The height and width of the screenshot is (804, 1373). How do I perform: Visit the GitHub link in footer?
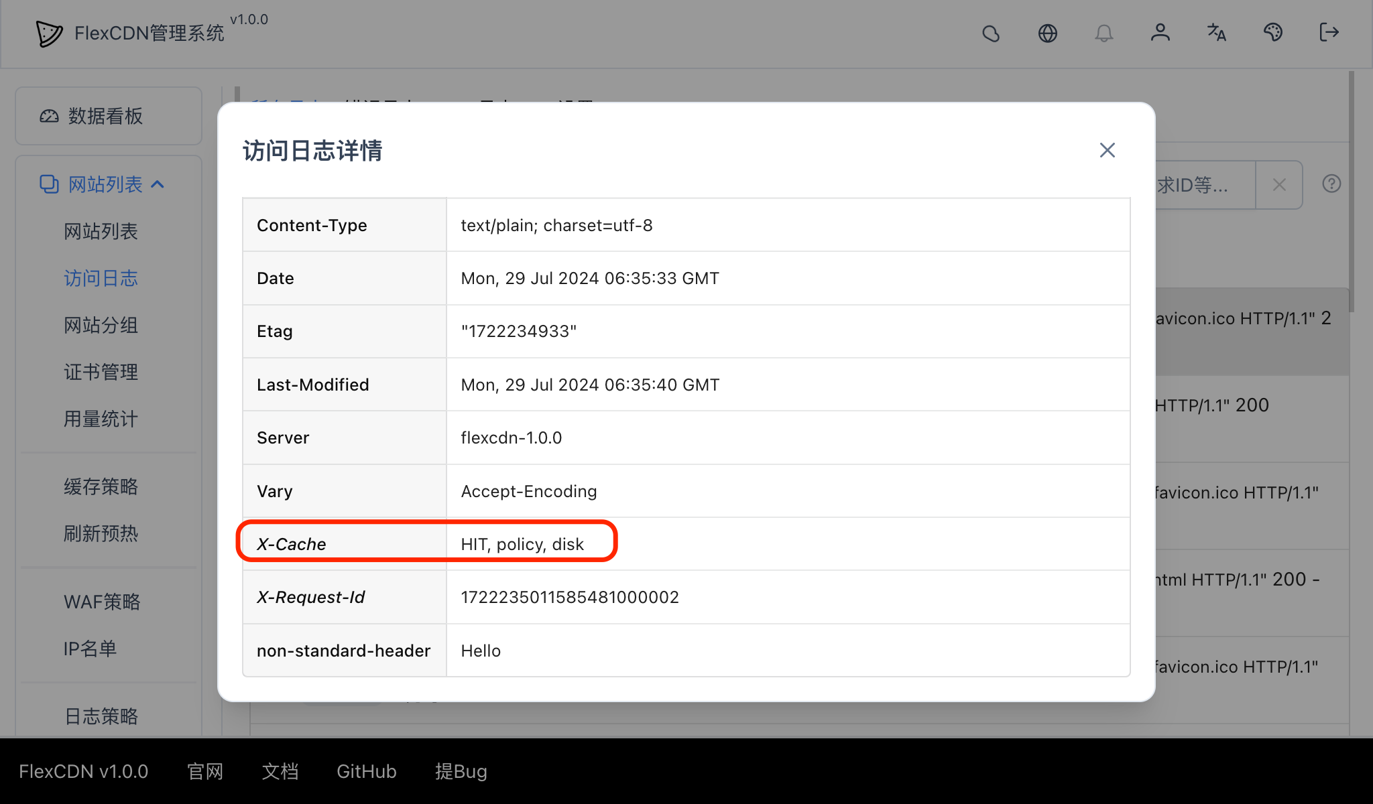[x=366, y=771]
